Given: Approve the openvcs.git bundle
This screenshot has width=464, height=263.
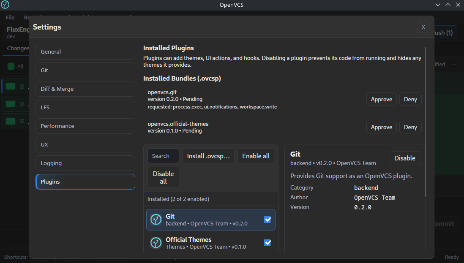Looking at the screenshot, I should click(x=381, y=99).
